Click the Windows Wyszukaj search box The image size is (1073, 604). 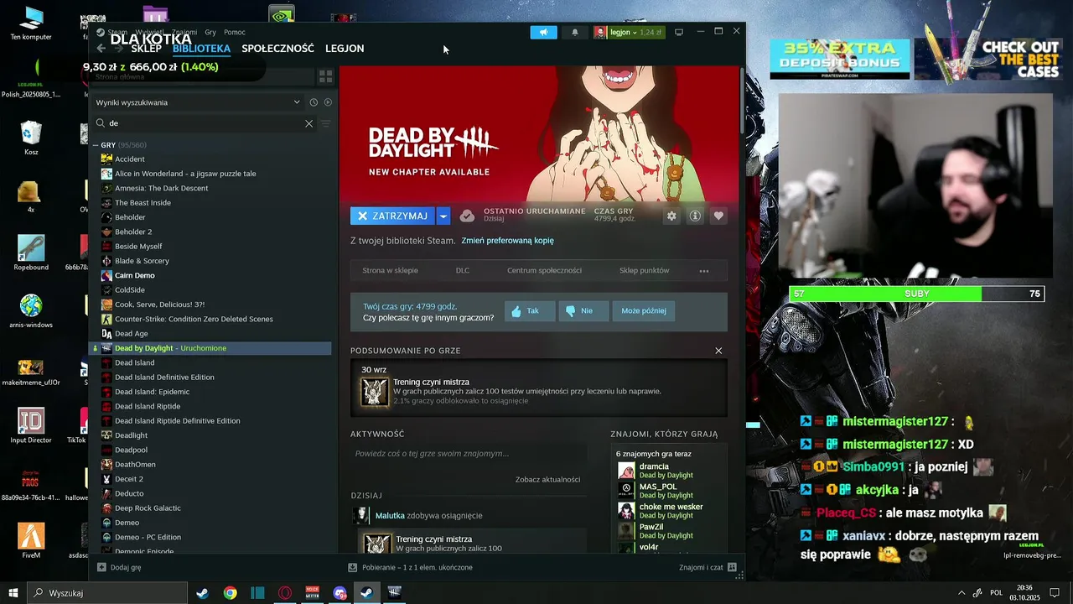pyautogui.click(x=107, y=593)
